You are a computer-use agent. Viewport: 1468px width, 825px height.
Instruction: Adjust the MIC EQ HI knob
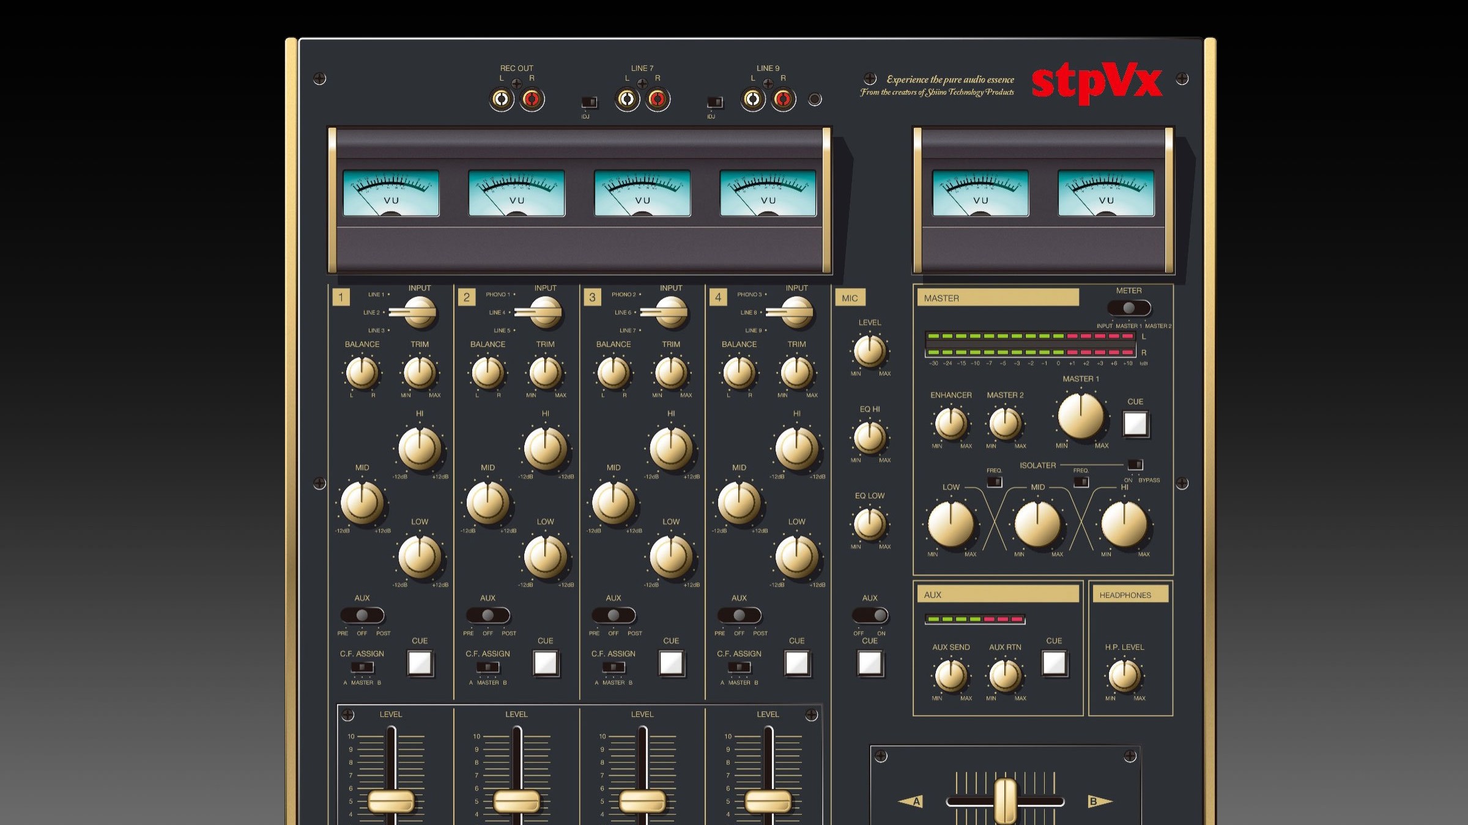click(869, 438)
